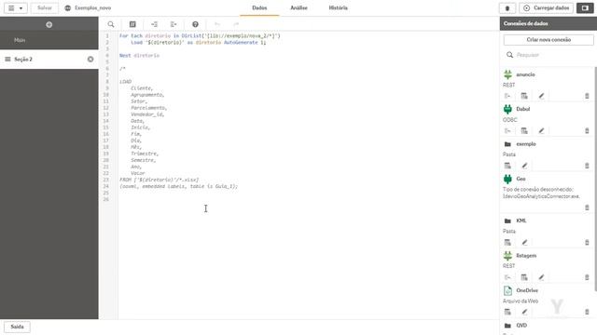Click the FROM statement line
597x335 pixels.
(x=160, y=180)
